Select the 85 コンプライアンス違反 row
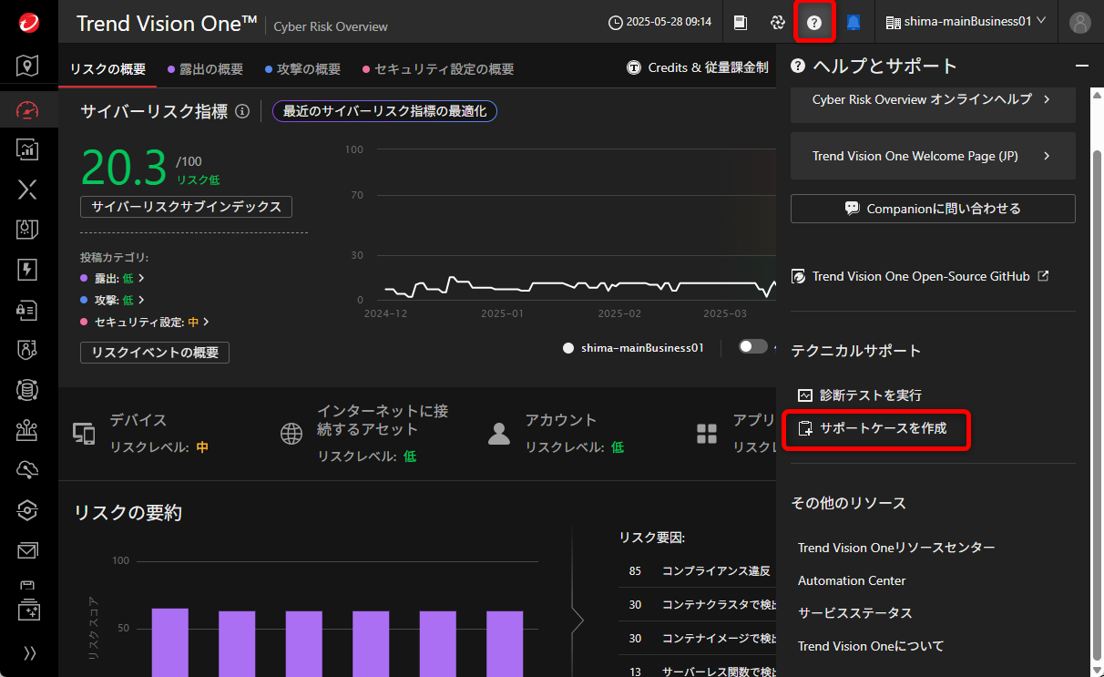The height and width of the screenshot is (677, 1104). click(x=697, y=571)
